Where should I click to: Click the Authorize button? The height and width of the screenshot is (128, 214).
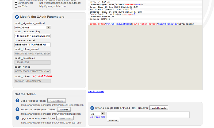[64, 110]
